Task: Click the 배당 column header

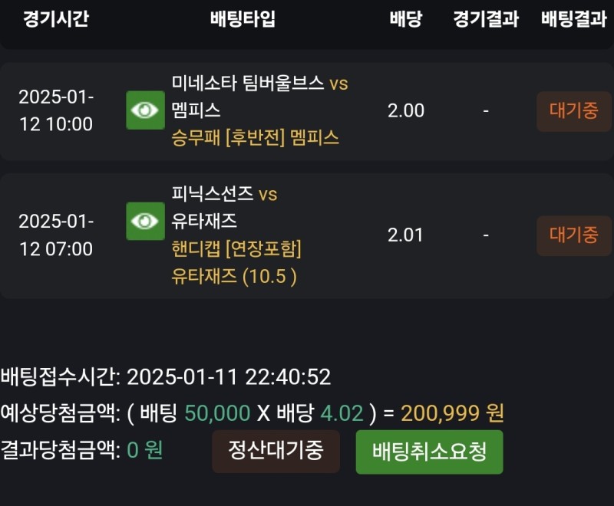Action: [x=405, y=19]
